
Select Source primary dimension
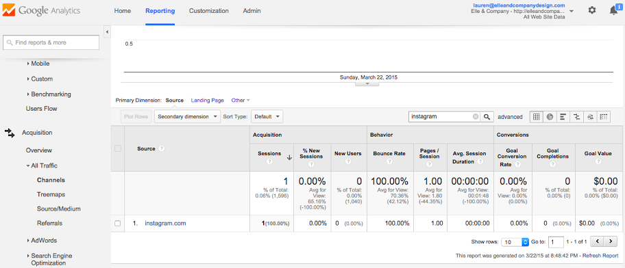point(175,100)
